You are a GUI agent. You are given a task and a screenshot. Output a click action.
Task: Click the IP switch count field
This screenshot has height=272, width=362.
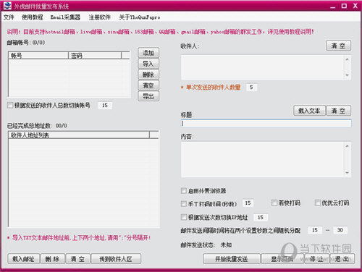pos(261,217)
